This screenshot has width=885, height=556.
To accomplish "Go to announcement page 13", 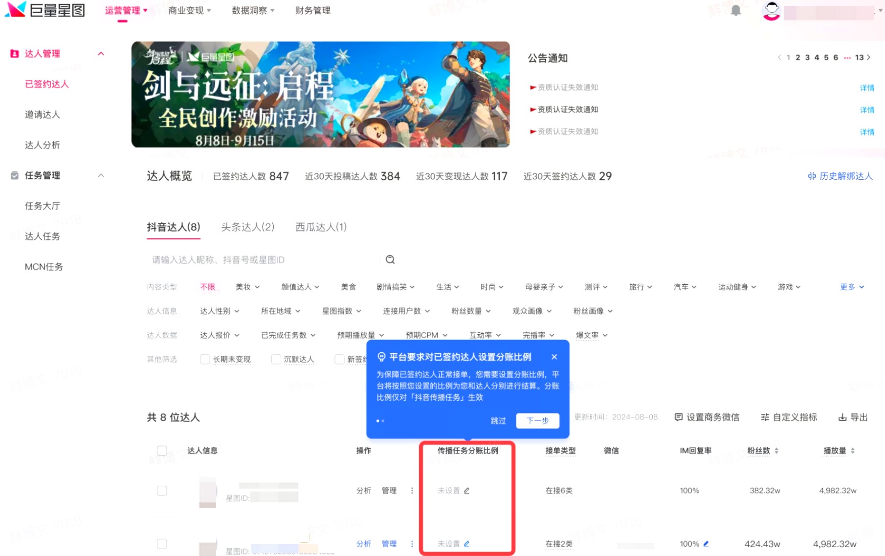I will pos(859,57).
